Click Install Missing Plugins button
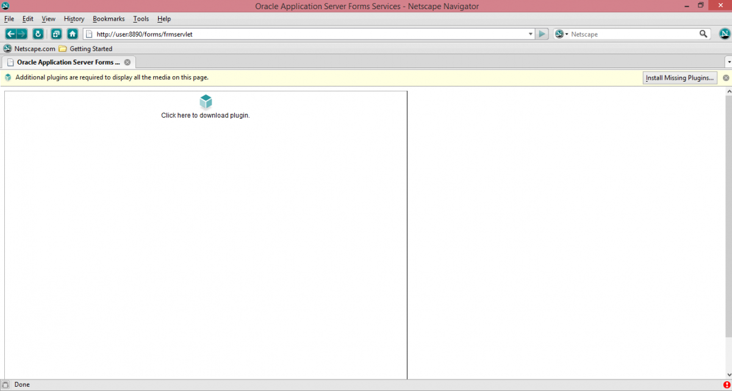 pyautogui.click(x=680, y=78)
